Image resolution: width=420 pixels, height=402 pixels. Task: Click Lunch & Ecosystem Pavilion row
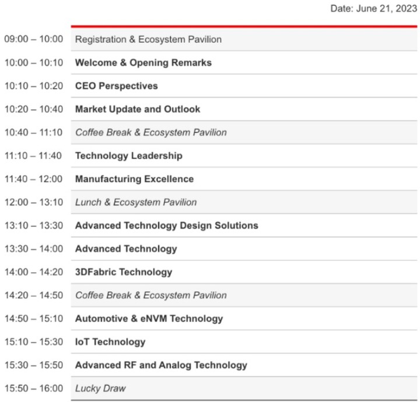pos(244,202)
